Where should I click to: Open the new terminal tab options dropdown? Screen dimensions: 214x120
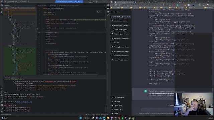click(21, 77)
